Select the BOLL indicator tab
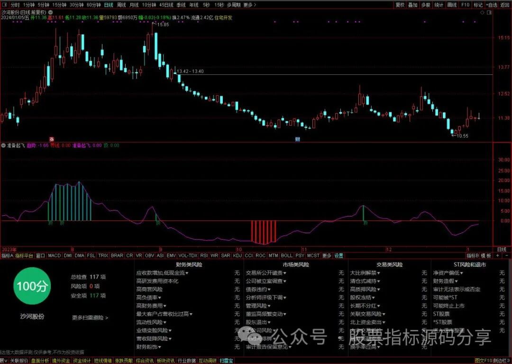The height and width of the screenshot is (364, 512). [286, 255]
